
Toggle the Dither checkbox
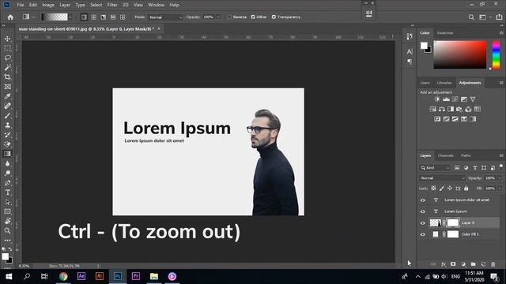coord(253,17)
